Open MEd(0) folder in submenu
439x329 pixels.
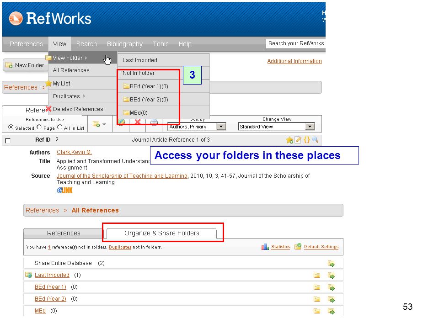[164, 113]
